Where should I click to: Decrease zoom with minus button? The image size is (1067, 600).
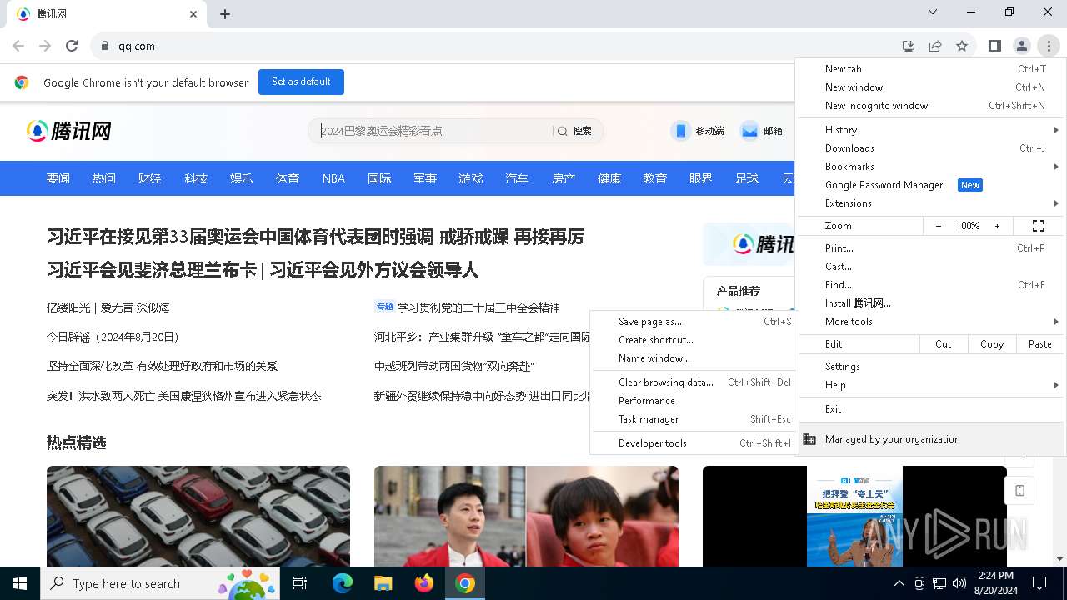coord(939,226)
